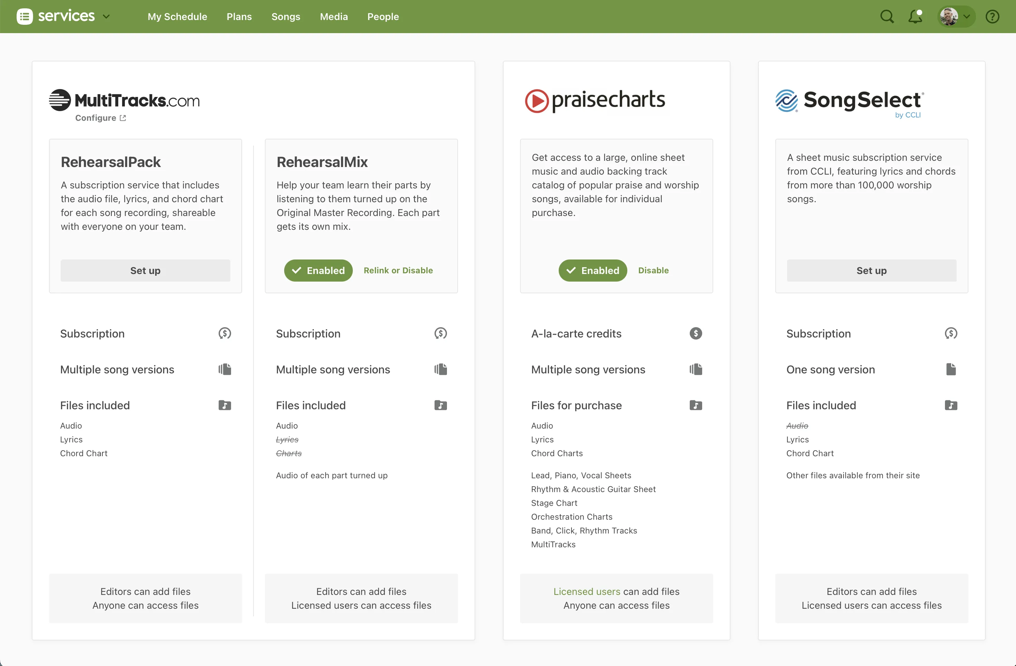Viewport: 1016px width, 666px height.
Task: Toggle the Enabled switch for praisecharts
Action: (x=593, y=270)
